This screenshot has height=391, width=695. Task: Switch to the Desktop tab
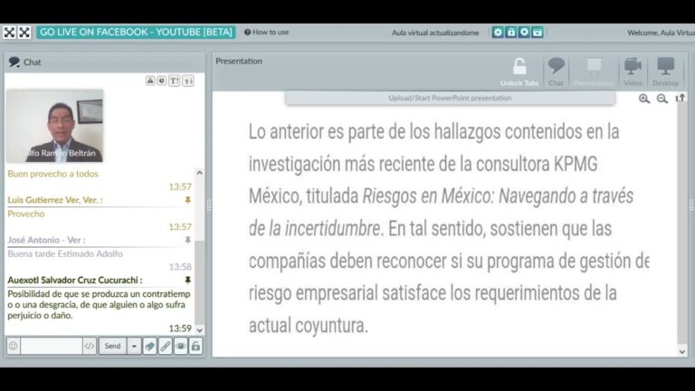[665, 72]
